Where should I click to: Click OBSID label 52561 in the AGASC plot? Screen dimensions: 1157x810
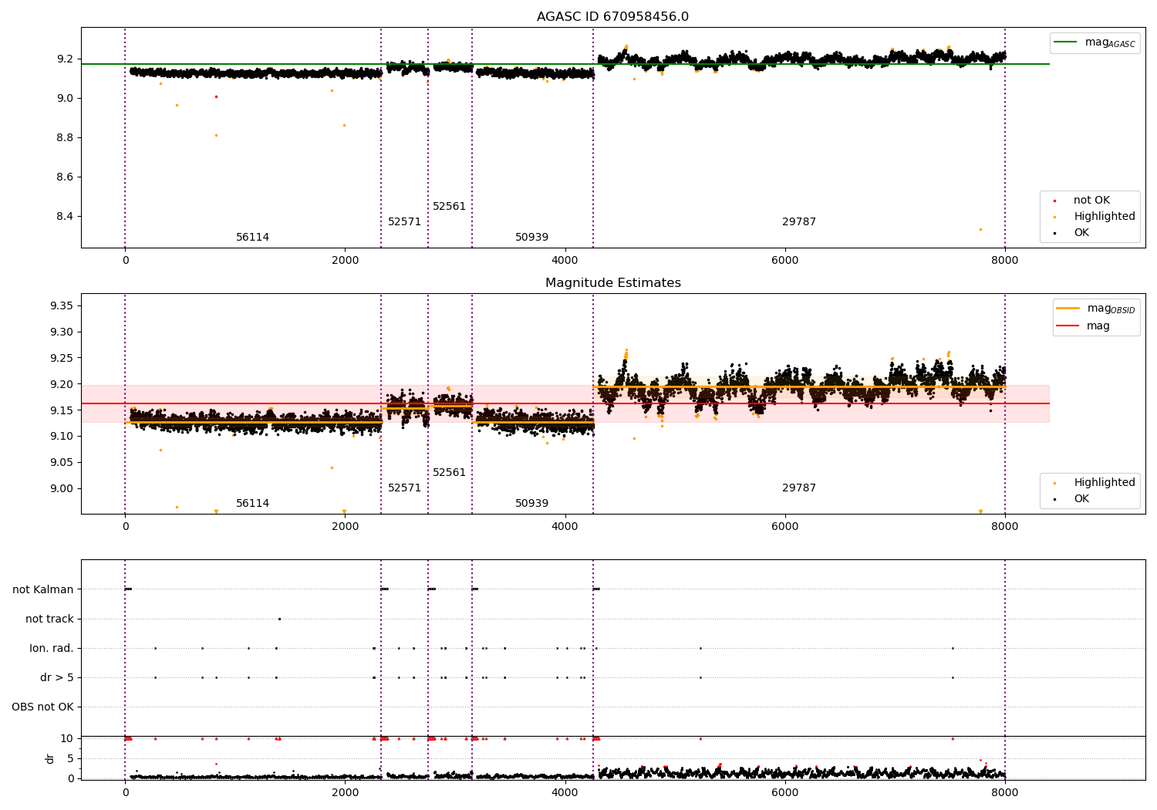450,207
